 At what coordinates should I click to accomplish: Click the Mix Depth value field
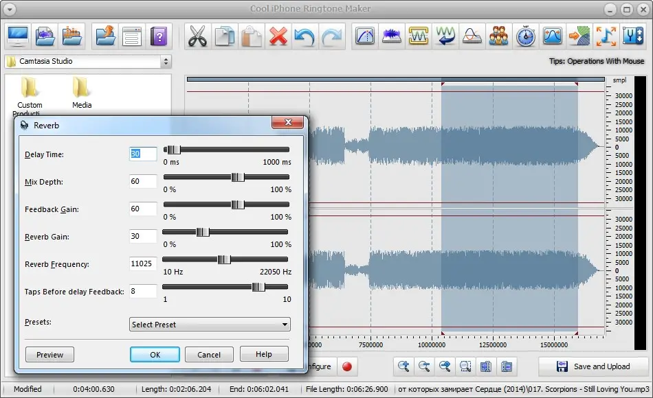click(143, 181)
